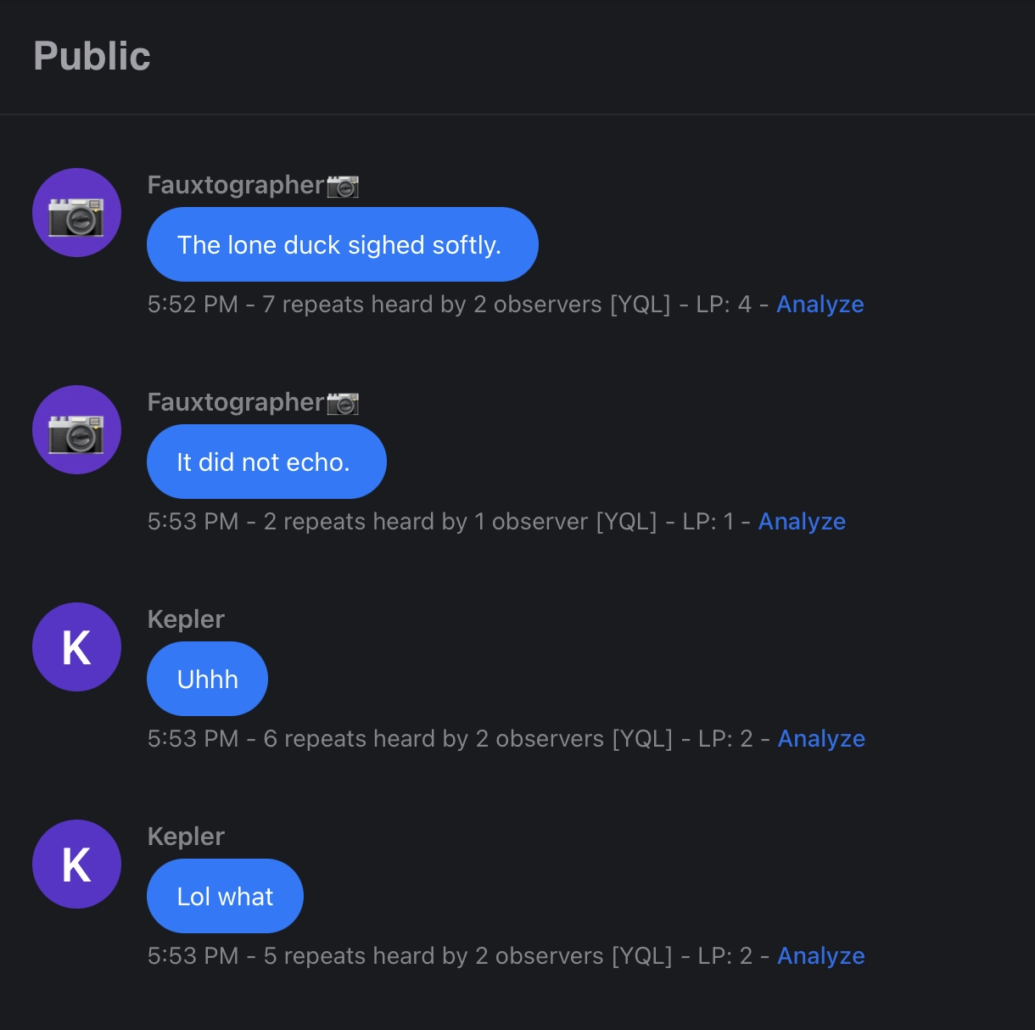Screen dimensions: 1035x1030
Task: Click the Public channel title
Action: pyautogui.click(x=92, y=56)
